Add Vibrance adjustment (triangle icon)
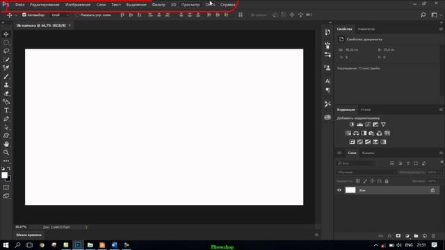The image size is (445, 250). point(383,124)
